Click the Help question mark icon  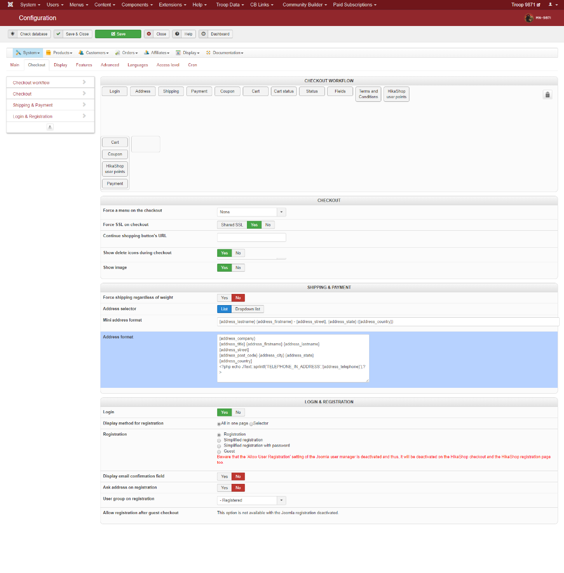177,34
